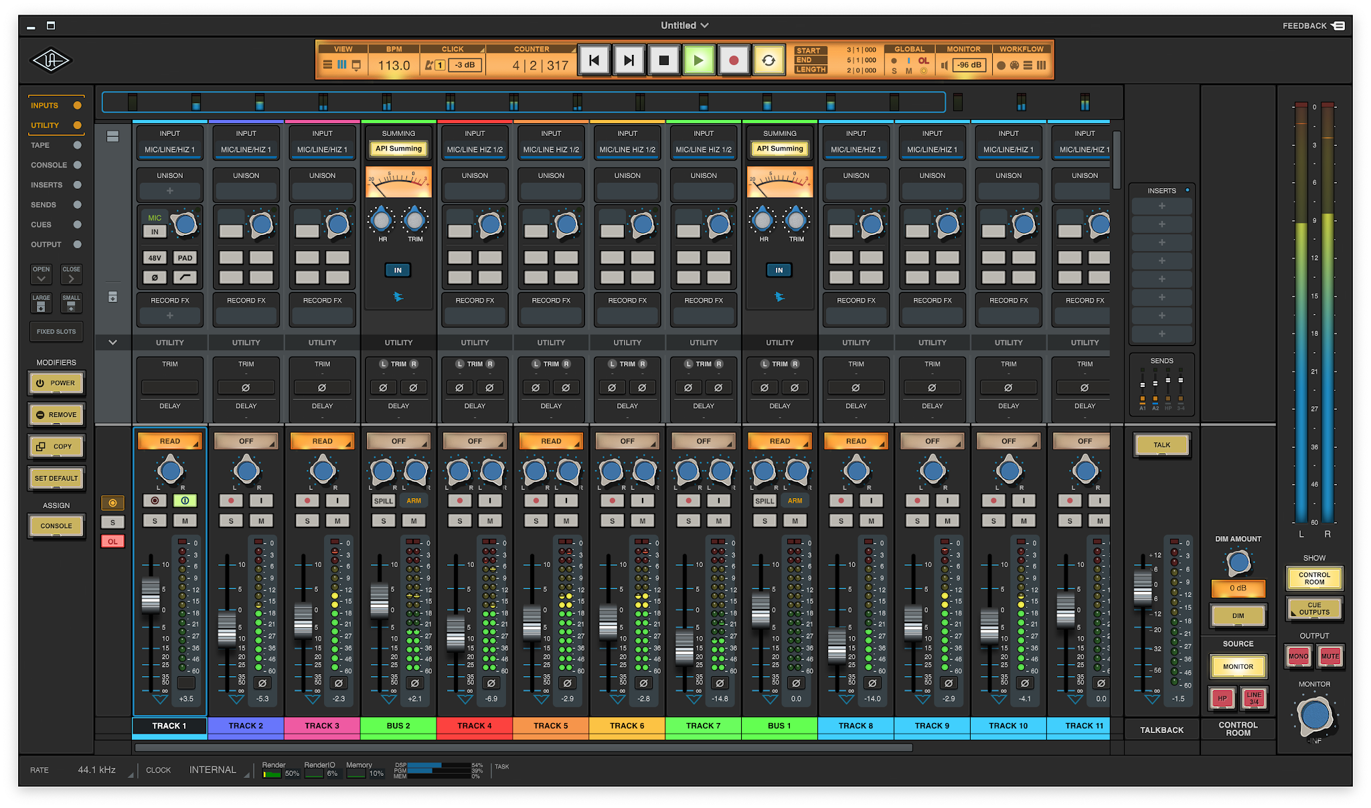
Task: Select the vertical bars view icon
Action: tap(341, 65)
